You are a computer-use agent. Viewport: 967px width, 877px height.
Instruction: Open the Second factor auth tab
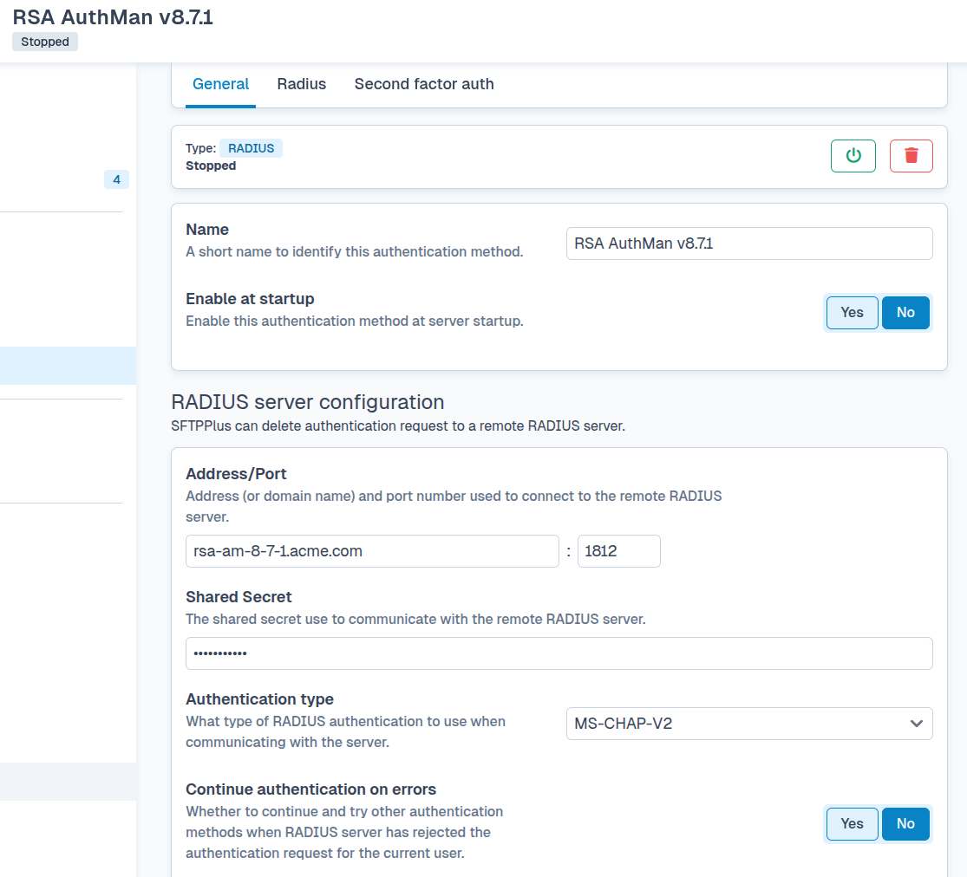(424, 84)
